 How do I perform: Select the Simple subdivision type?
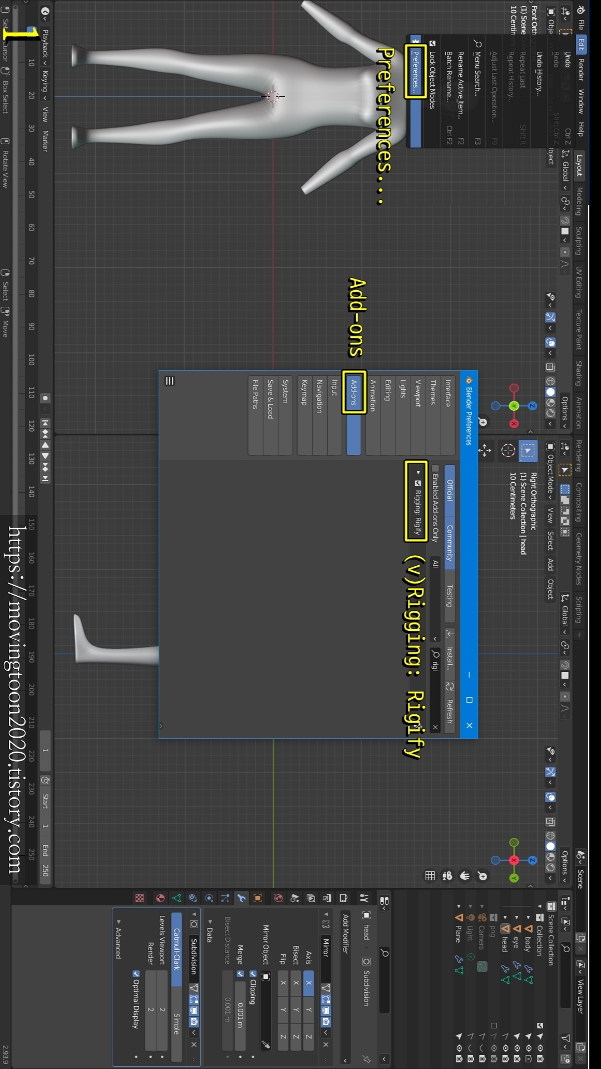(x=176, y=1024)
